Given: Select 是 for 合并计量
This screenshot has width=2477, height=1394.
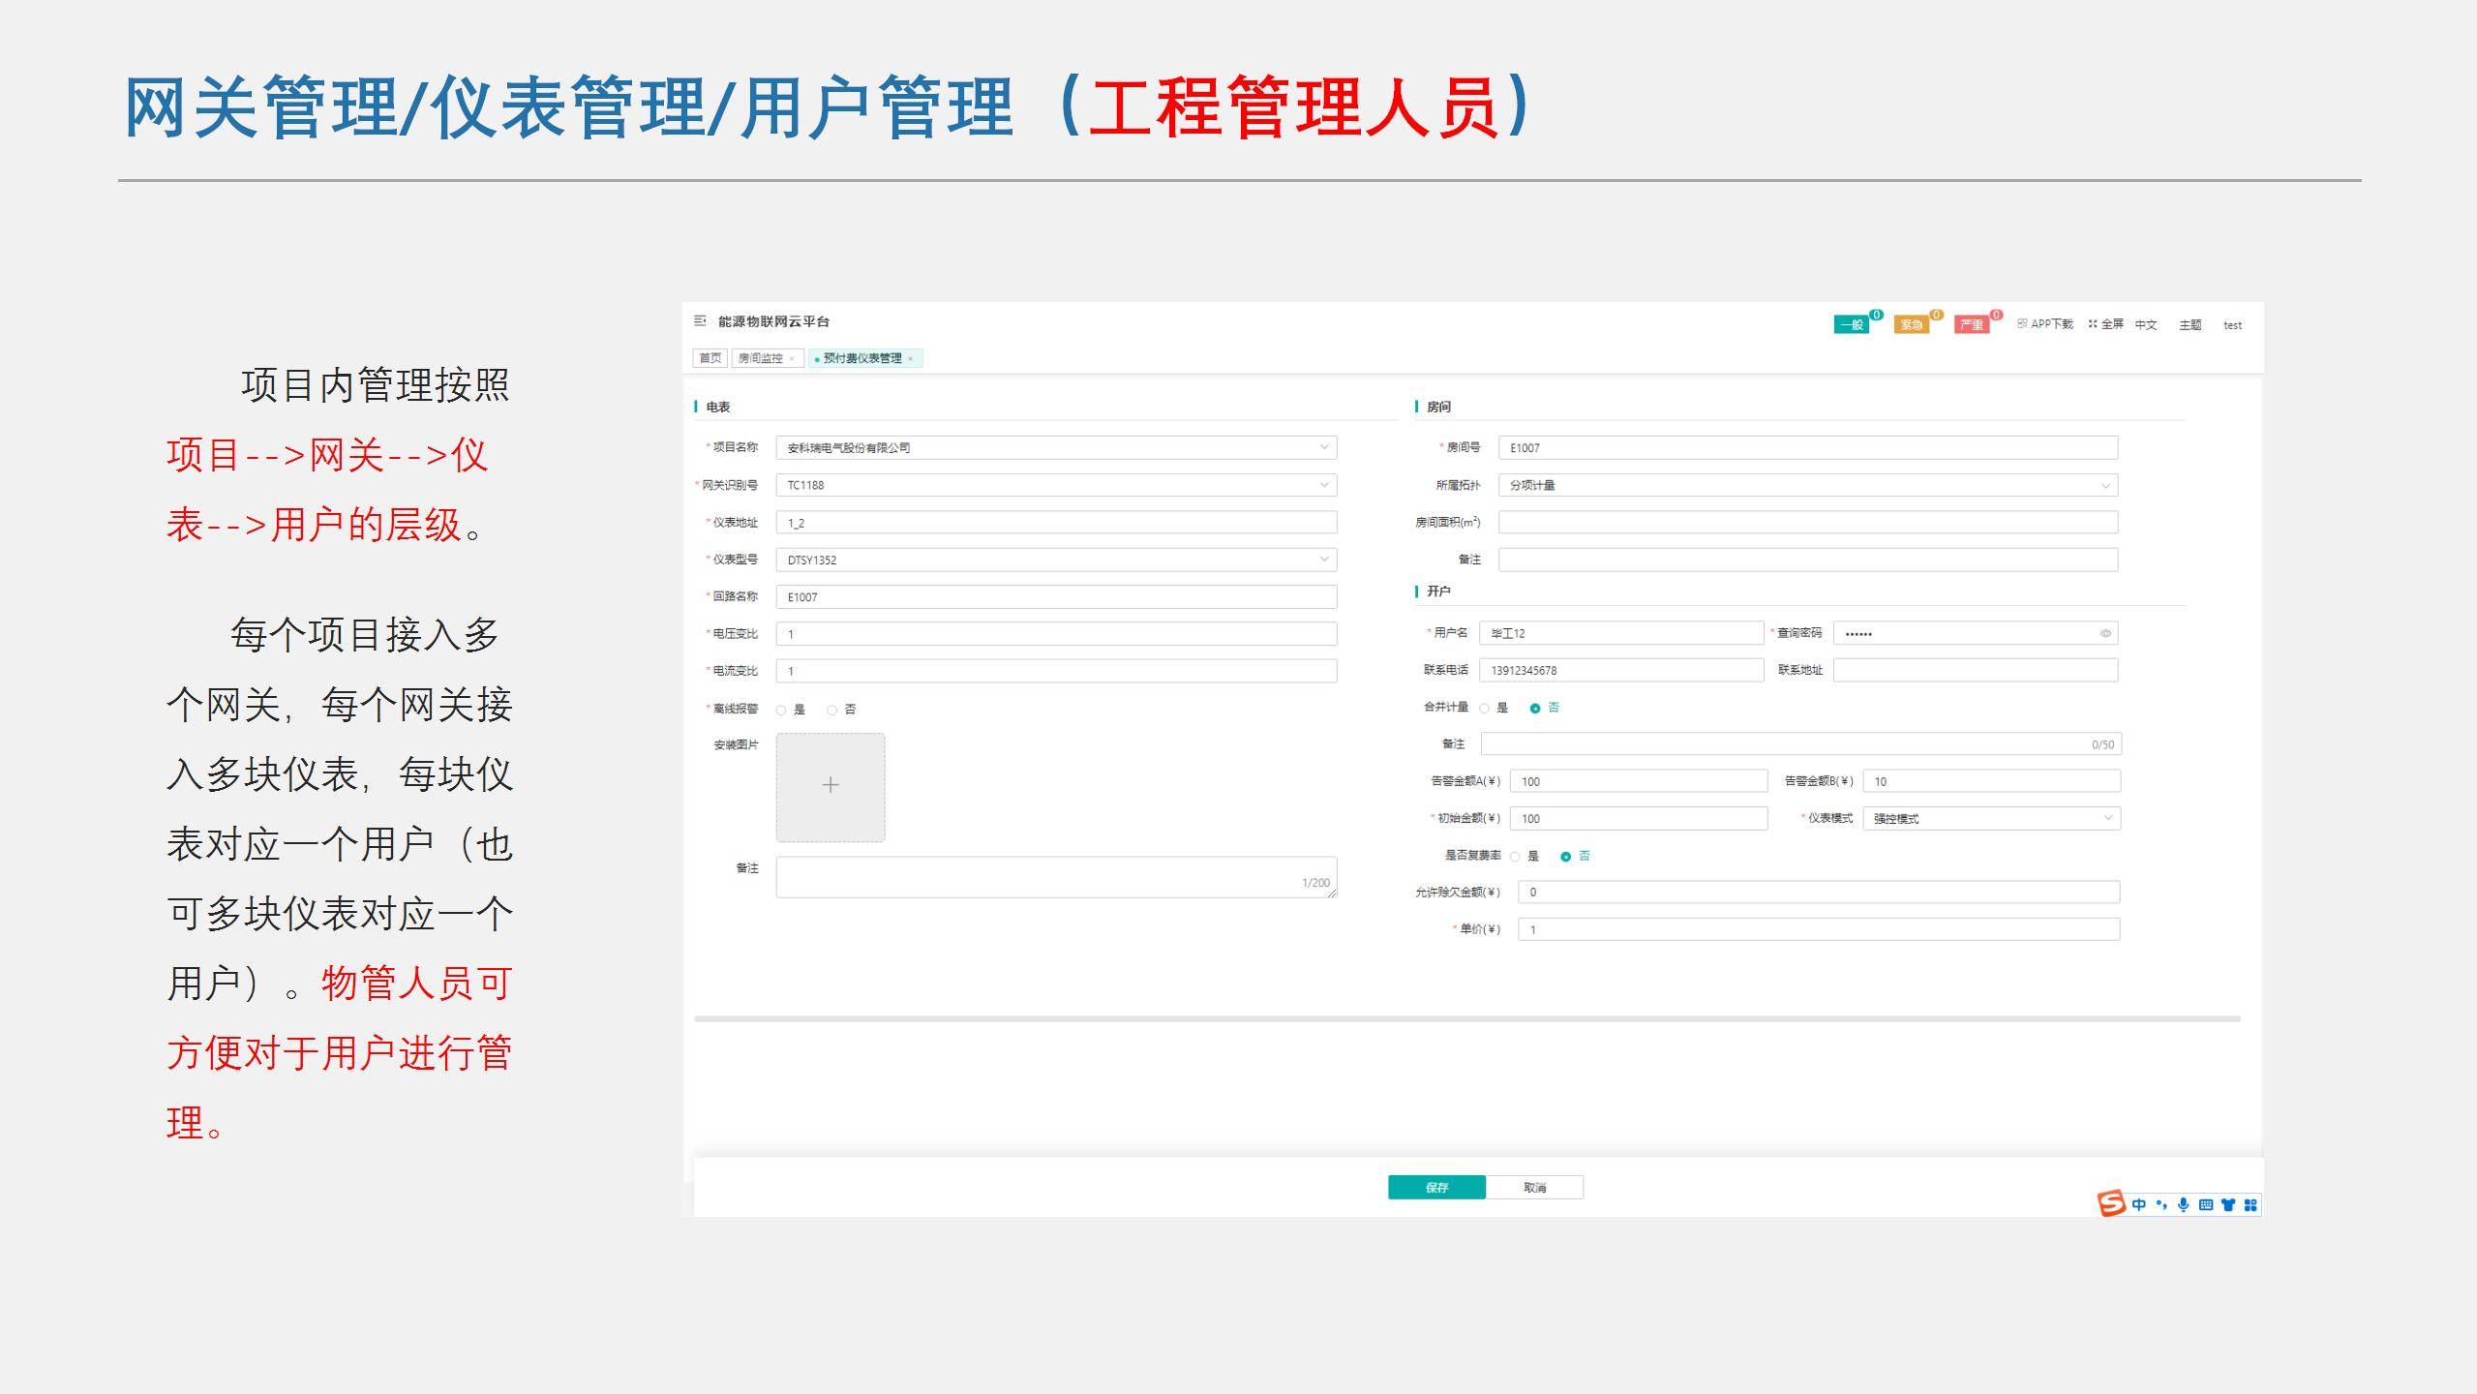Looking at the screenshot, I should click(x=1484, y=708).
